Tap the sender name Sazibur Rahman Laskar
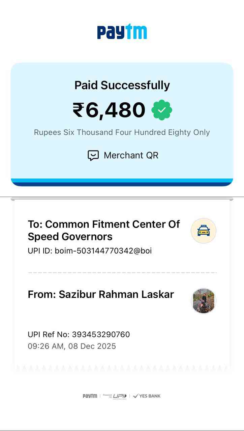The width and height of the screenshot is (244, 431). point(101,294)
